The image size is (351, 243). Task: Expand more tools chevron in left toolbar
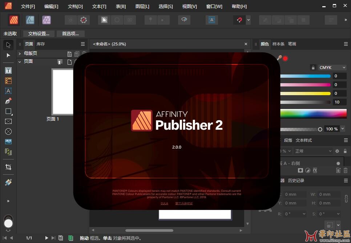tap(8, 201)
